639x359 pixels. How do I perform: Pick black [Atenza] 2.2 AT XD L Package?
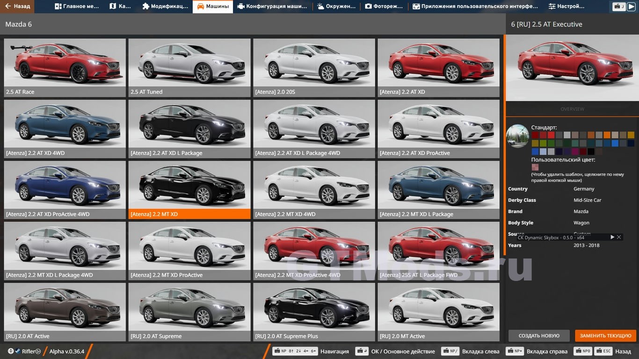coord(189,129)
